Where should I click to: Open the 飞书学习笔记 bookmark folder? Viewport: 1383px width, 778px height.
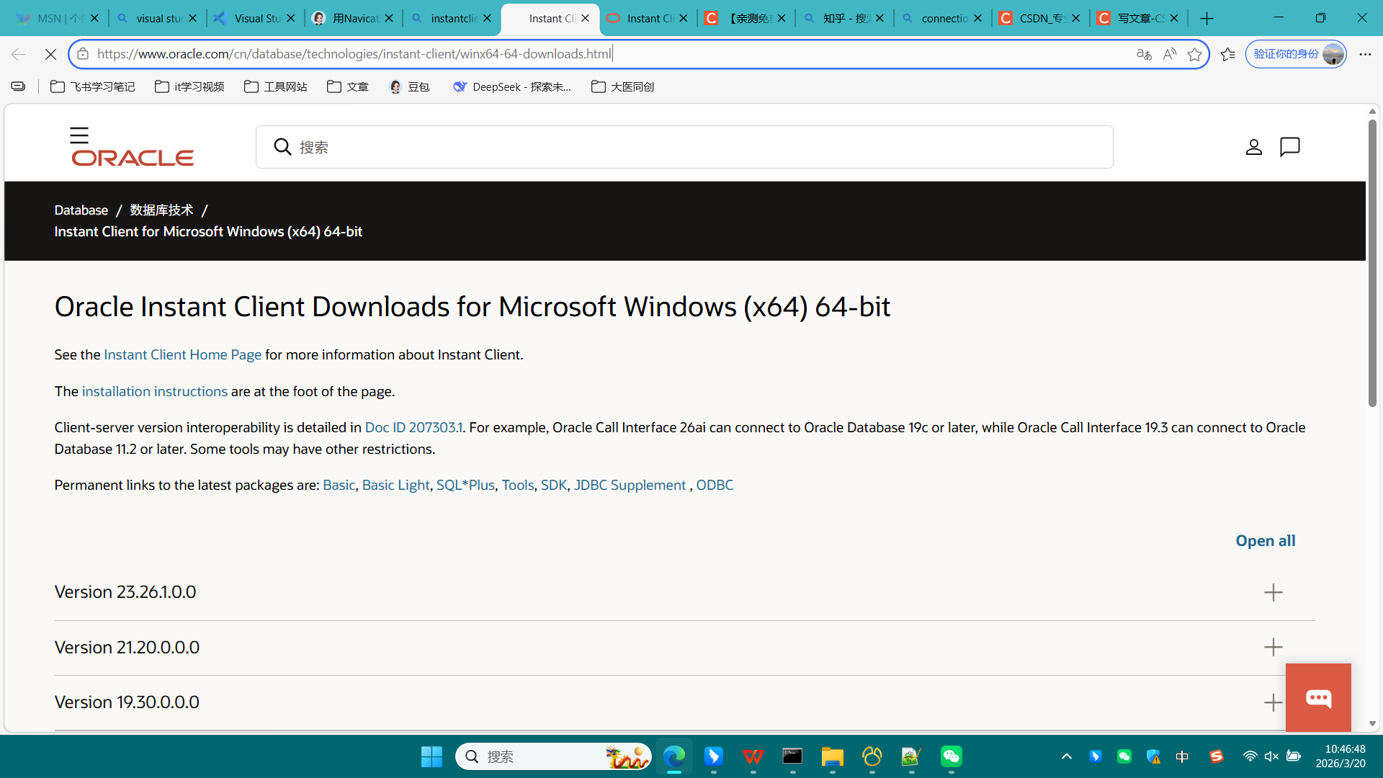(93, 86)
